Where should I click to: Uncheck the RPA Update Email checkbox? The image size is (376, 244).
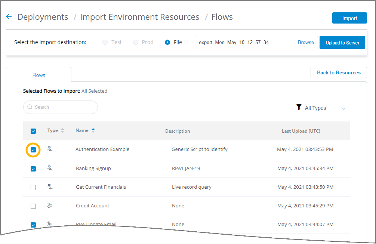coord(33,225)
